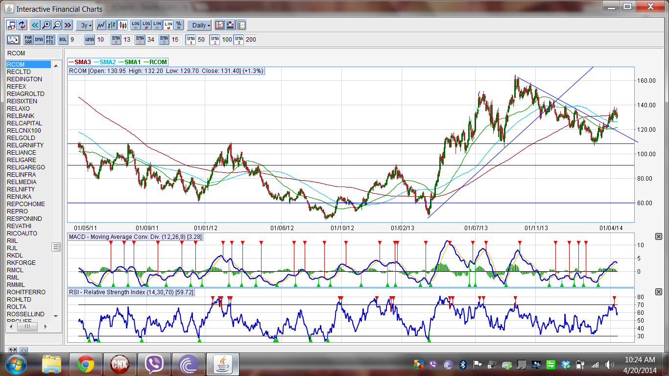This screenshot has width=669, height=376.
Task: Click the symbol list scrollbar down arrow
Action: coord(56,316)
